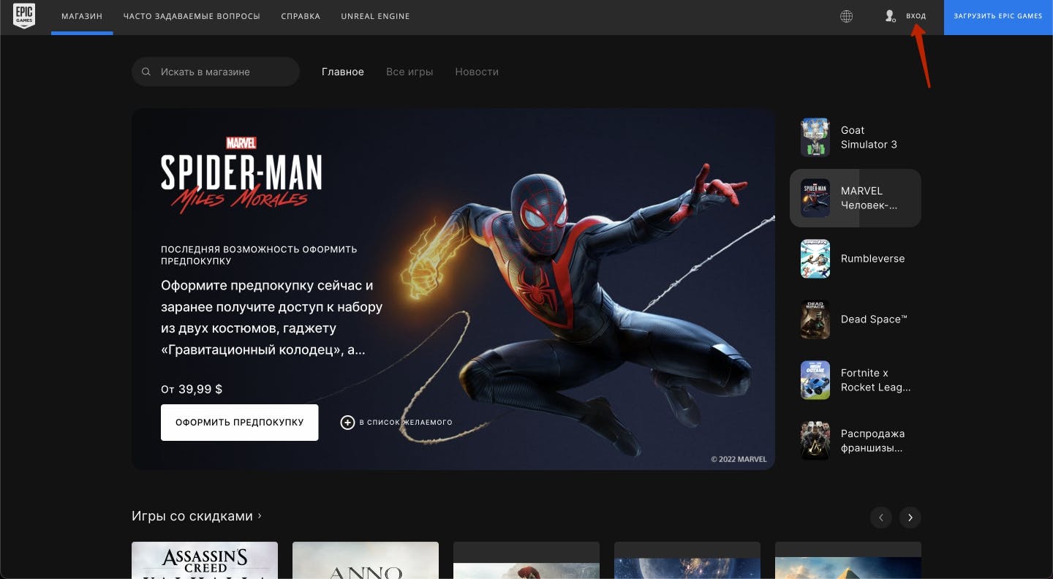Screen dimensions: 1053x579
Task: Click Загрузить Epic Games button
Action: [x=998, y=17]
